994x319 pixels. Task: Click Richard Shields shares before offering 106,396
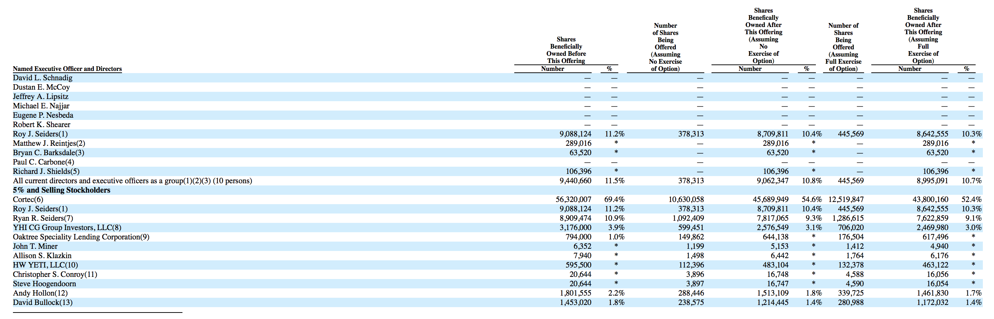(578, 171)
